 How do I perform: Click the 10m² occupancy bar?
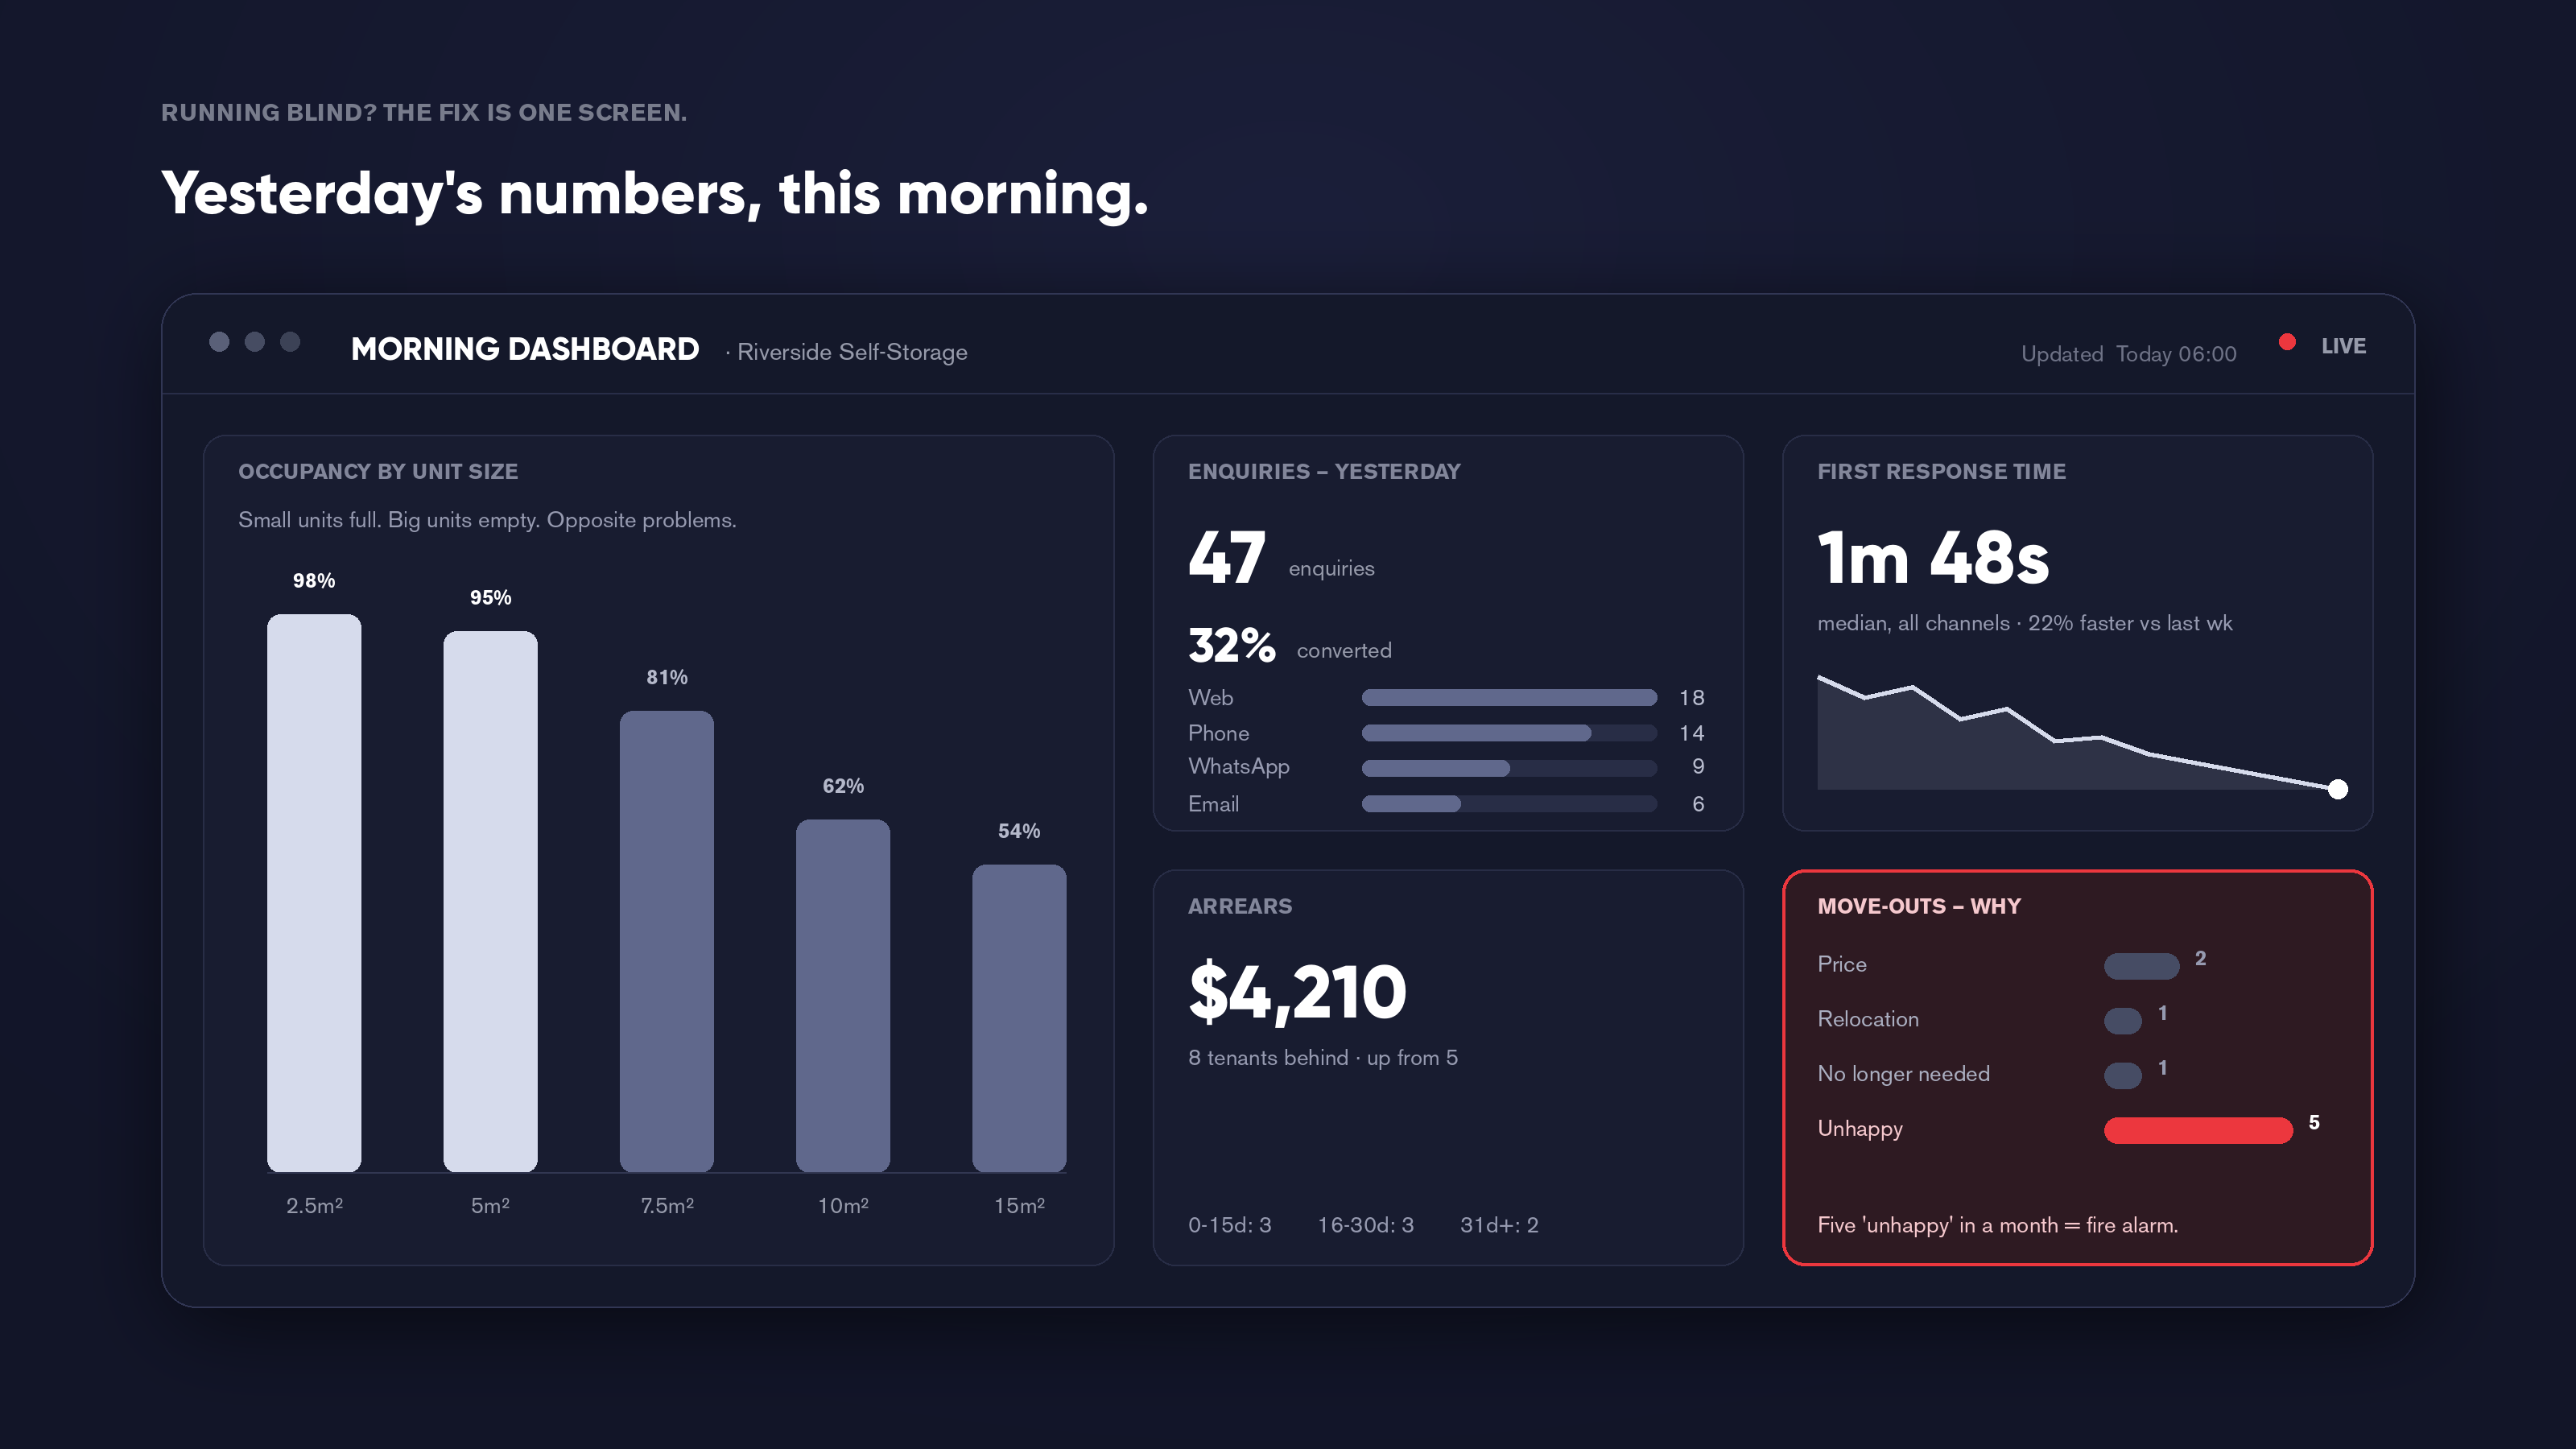843,996
